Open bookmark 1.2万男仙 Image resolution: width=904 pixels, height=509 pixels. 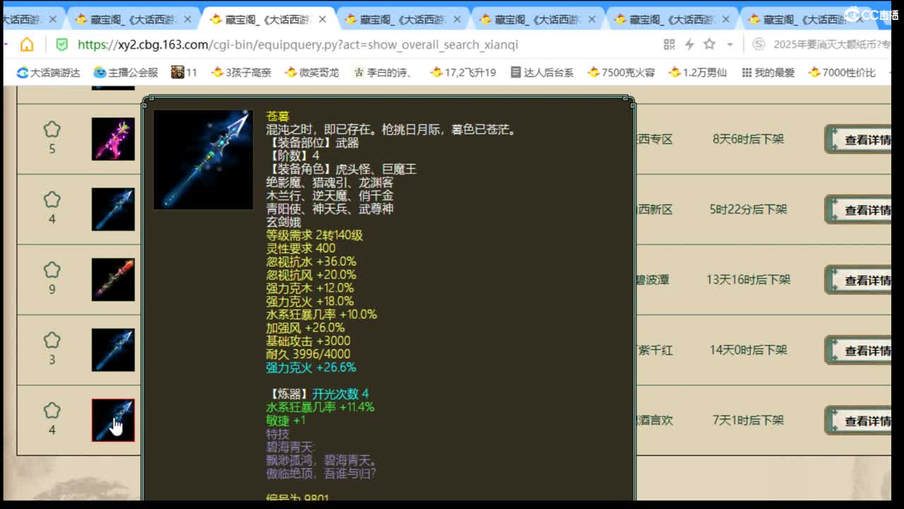(x=698, y=72)
